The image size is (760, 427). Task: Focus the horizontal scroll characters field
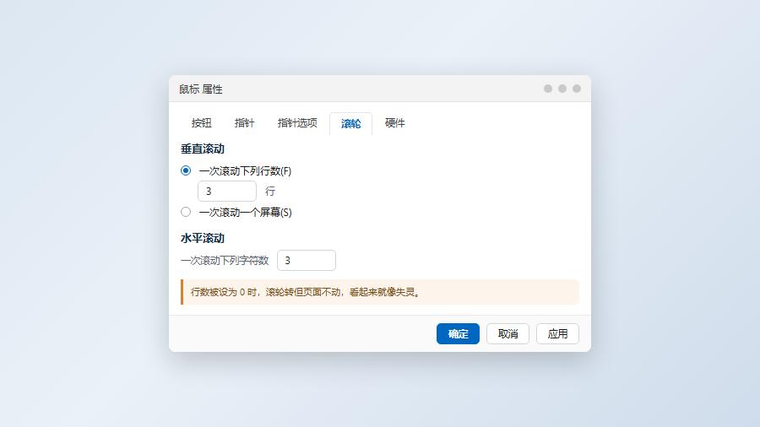click(x=307, y=261)
